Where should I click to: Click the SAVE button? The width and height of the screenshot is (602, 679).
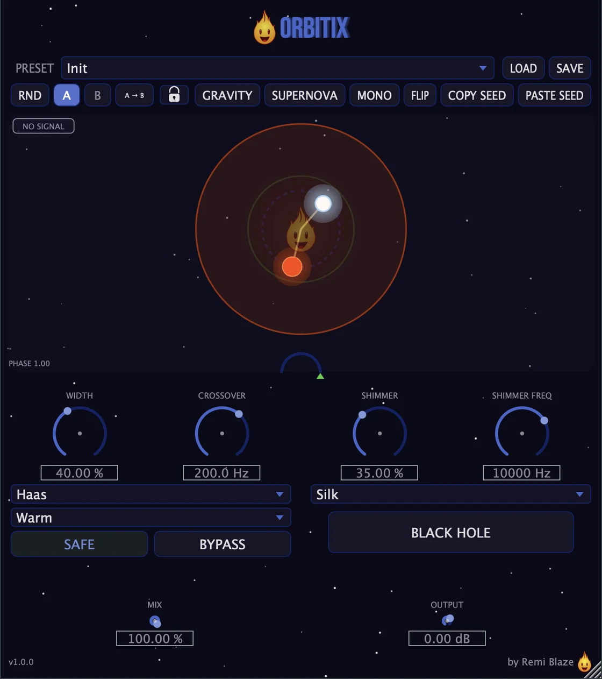570,68
